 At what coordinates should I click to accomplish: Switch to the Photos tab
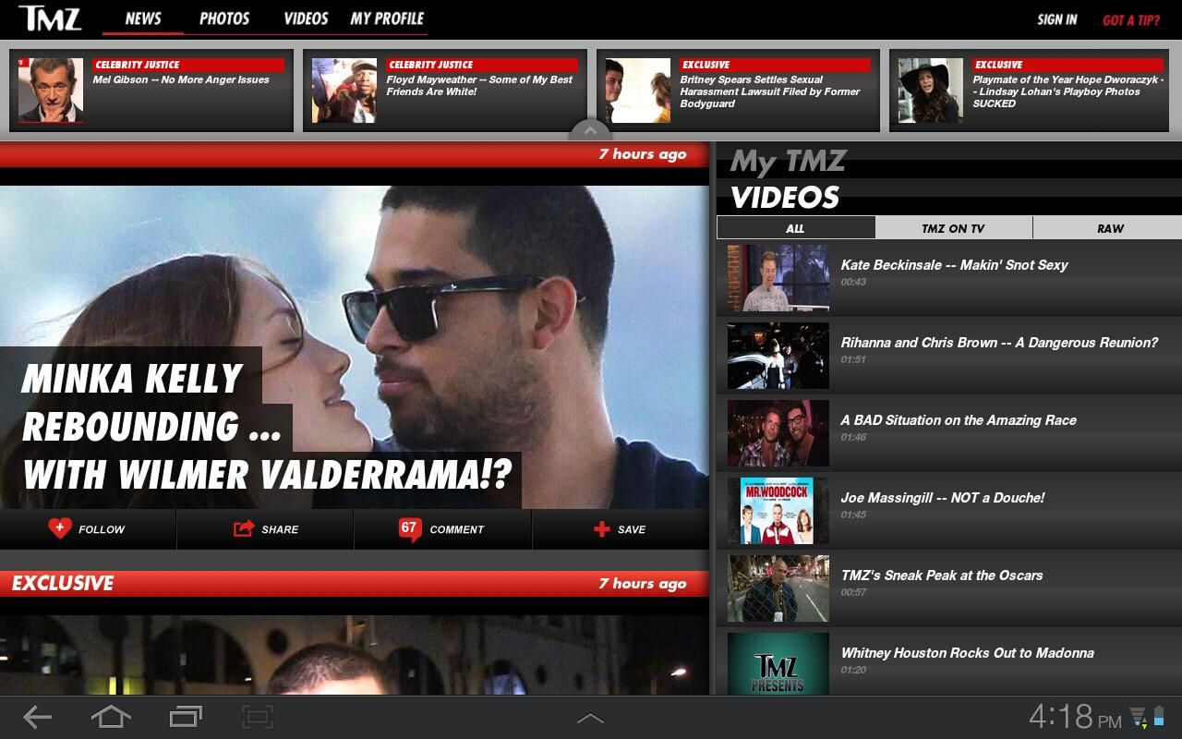224,18
